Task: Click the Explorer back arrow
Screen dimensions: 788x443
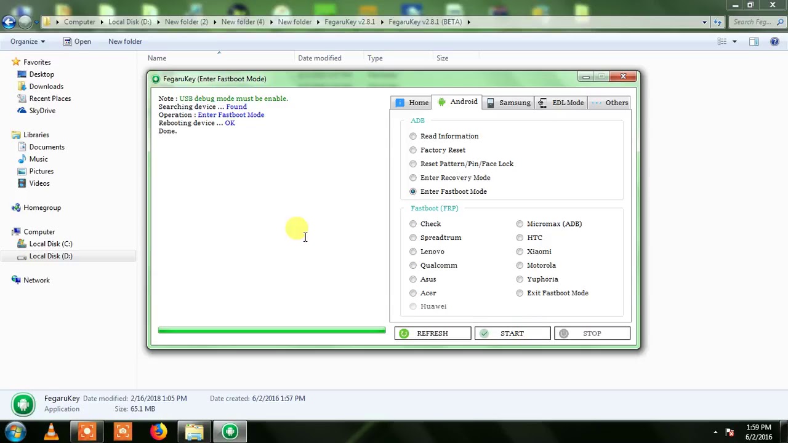Action: click(8, 22)
